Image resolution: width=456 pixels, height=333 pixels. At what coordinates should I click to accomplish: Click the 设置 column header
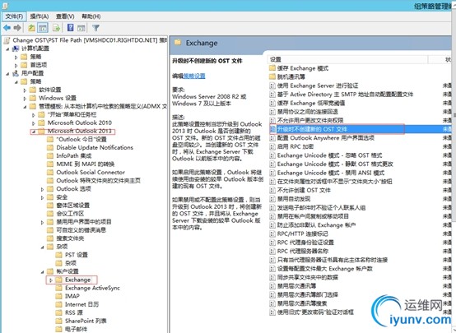(x=348, y=59)
